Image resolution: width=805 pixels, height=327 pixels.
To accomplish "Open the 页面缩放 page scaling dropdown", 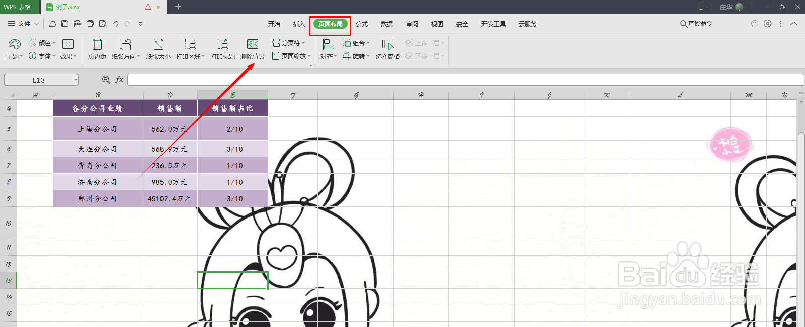I will click(291, 56).
